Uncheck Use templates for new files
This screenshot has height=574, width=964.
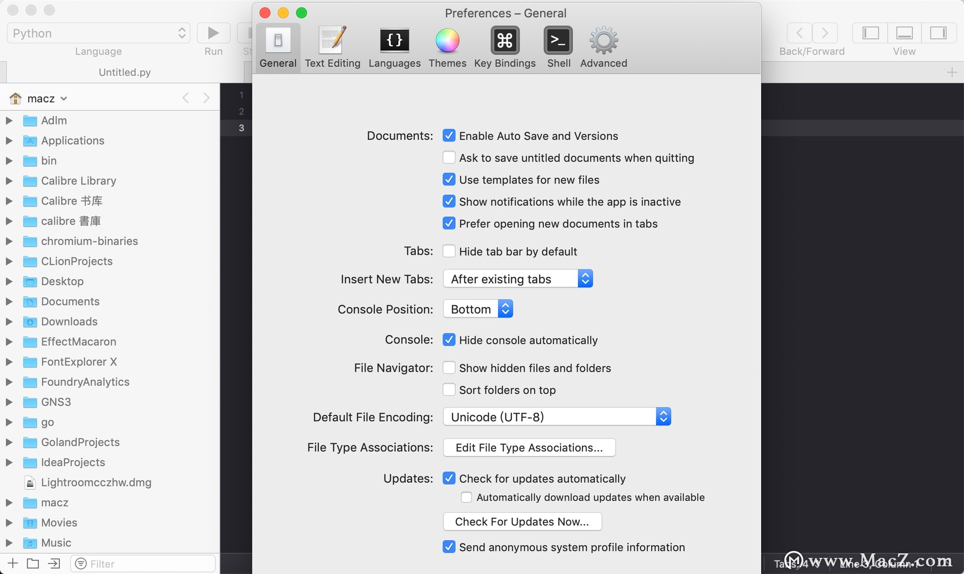tap(449, 180)
